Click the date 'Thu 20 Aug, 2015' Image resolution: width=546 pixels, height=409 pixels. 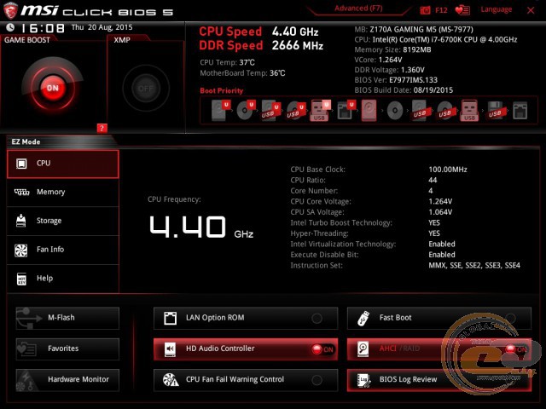(x=102, y=27)
